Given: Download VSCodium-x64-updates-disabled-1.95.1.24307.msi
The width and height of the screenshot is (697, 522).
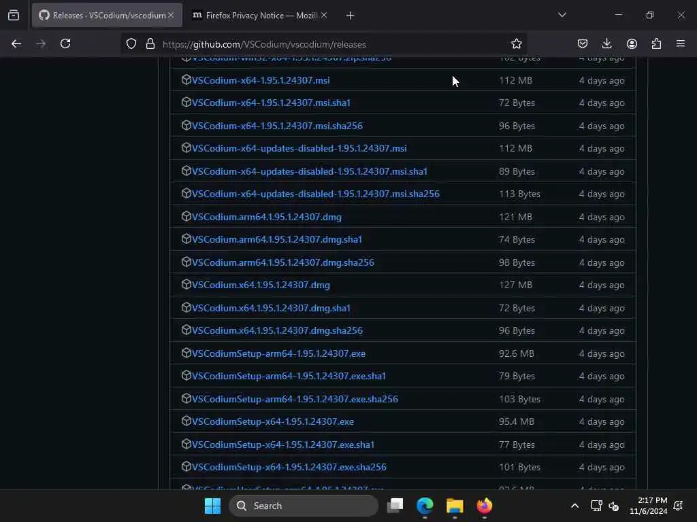Looking at the screenshot, I should tap(299, 148).
